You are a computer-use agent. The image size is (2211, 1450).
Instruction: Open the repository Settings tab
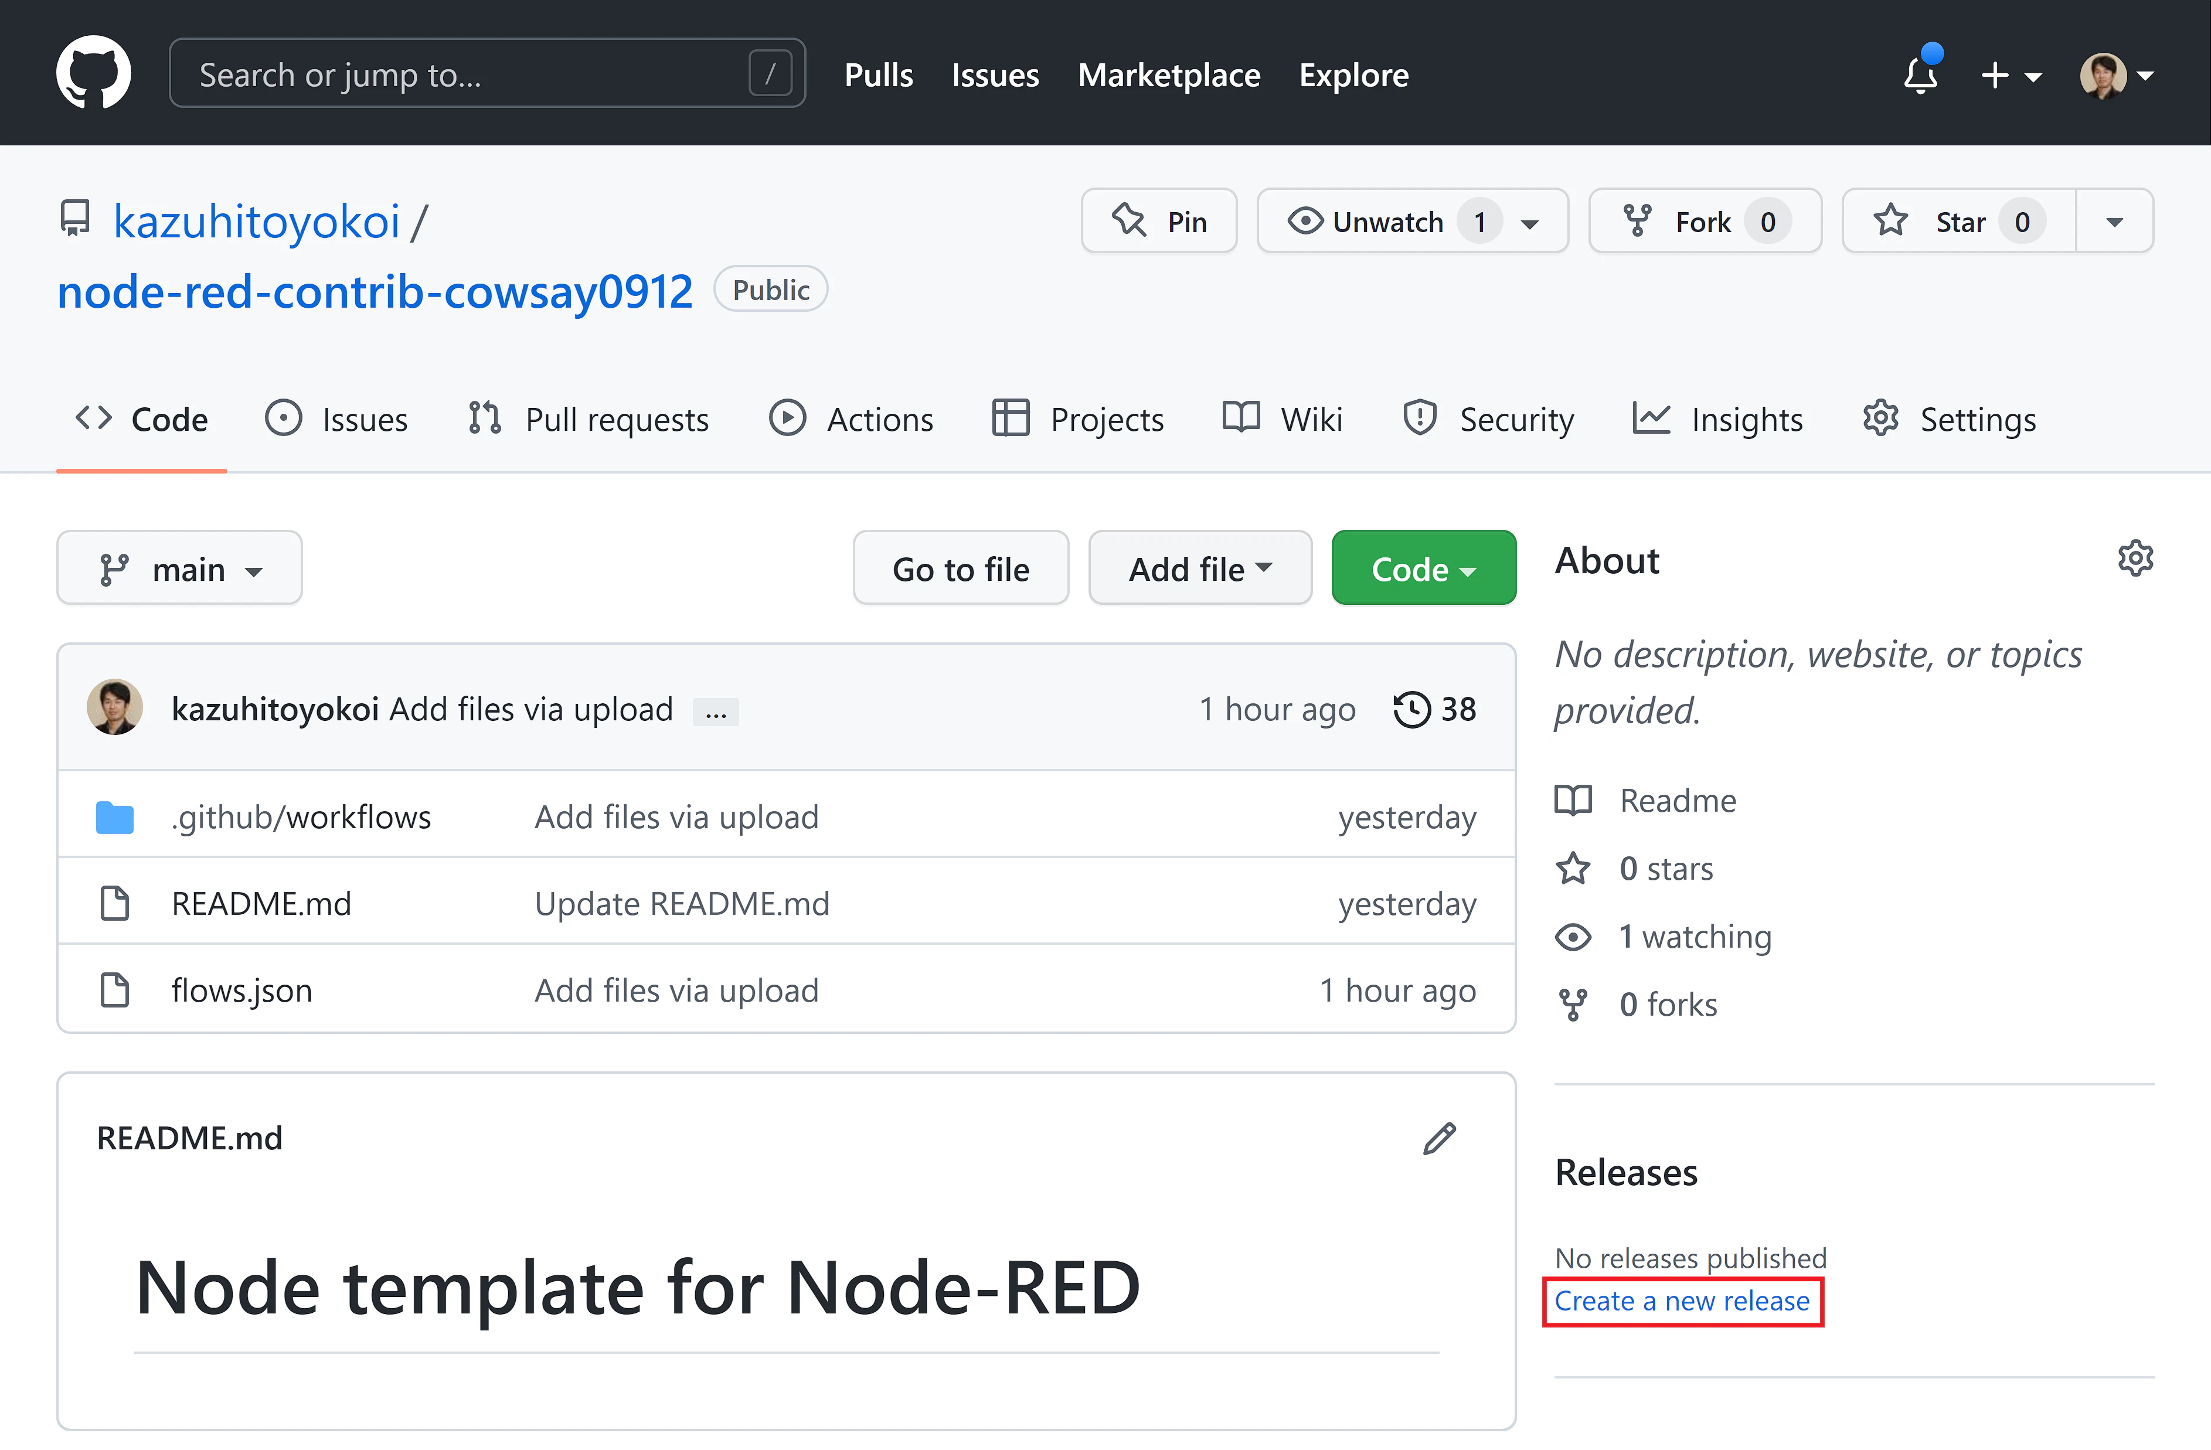[x=1949, y=419]
